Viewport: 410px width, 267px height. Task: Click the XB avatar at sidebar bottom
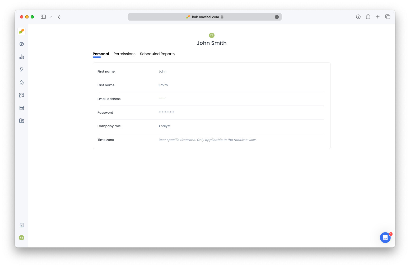pyautogui.click(x=21, y=238)
